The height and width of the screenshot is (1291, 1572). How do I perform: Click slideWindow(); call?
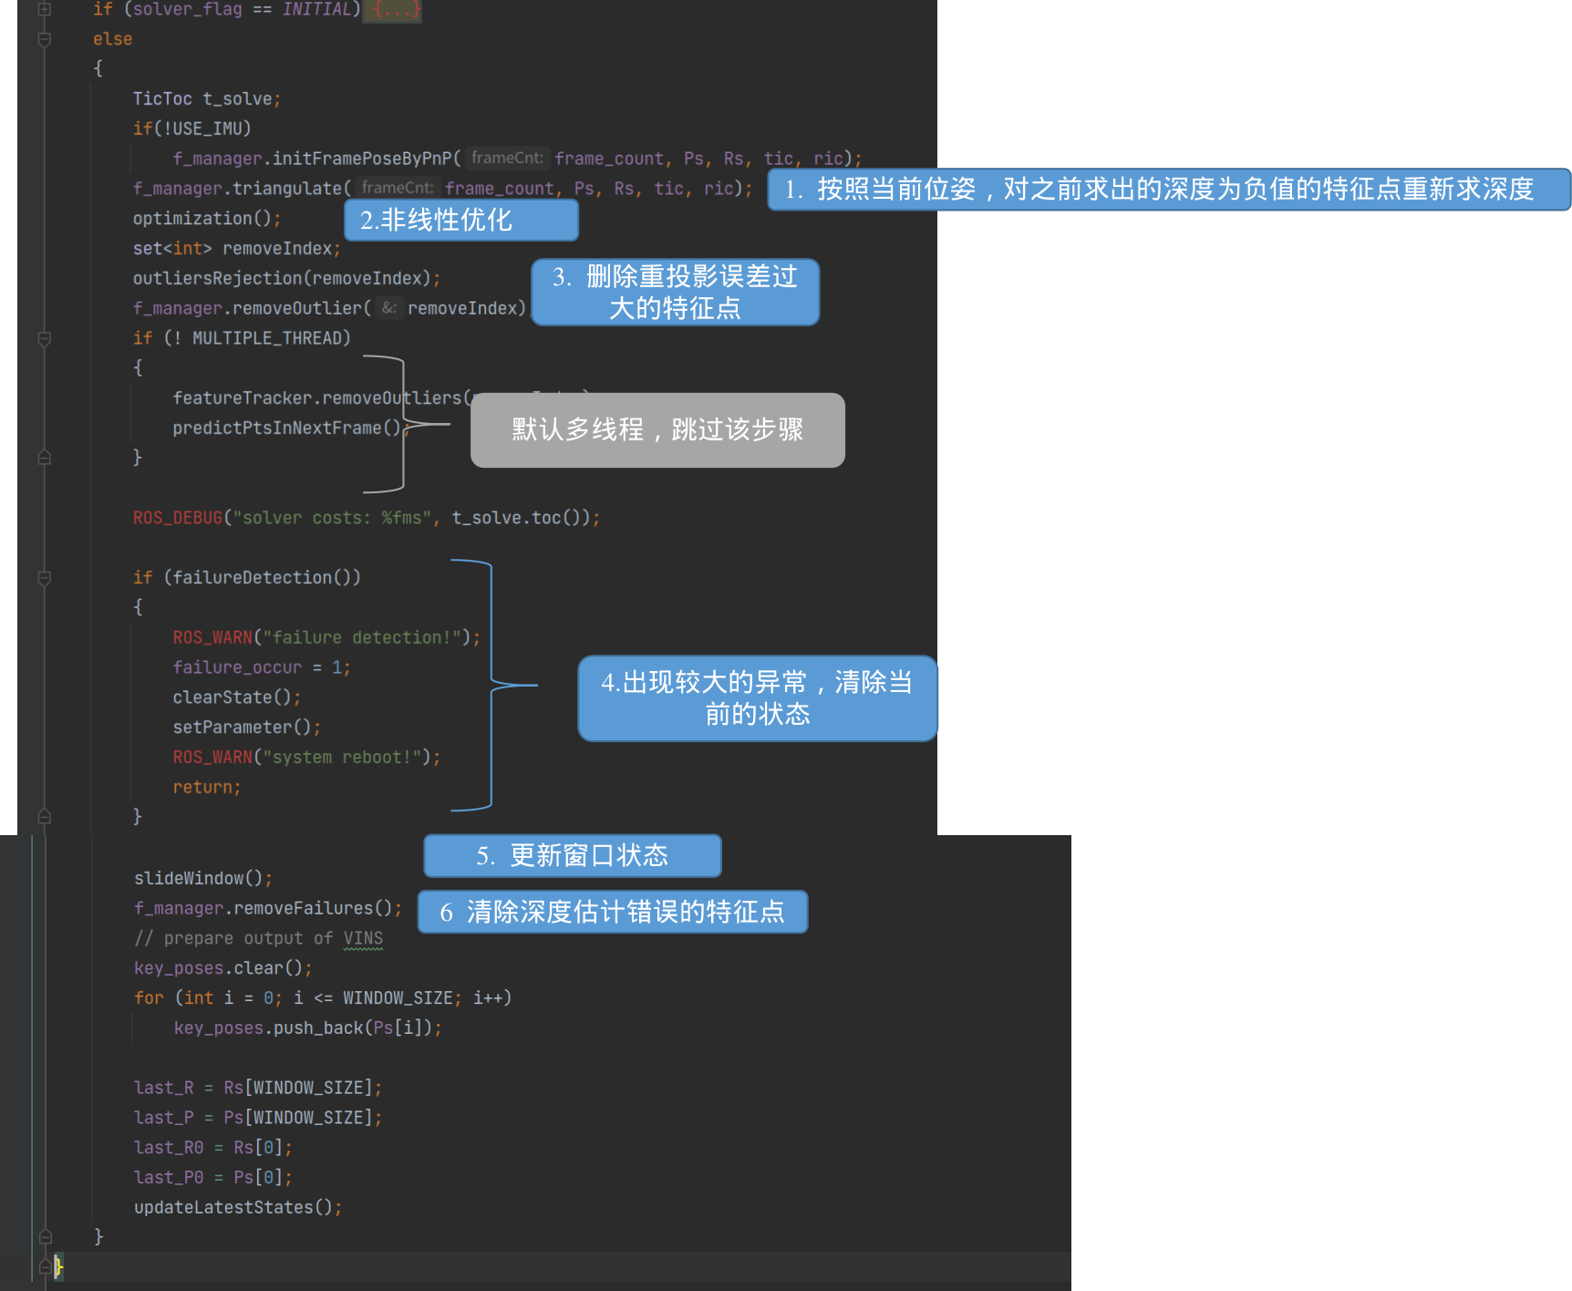pos(203,878)
